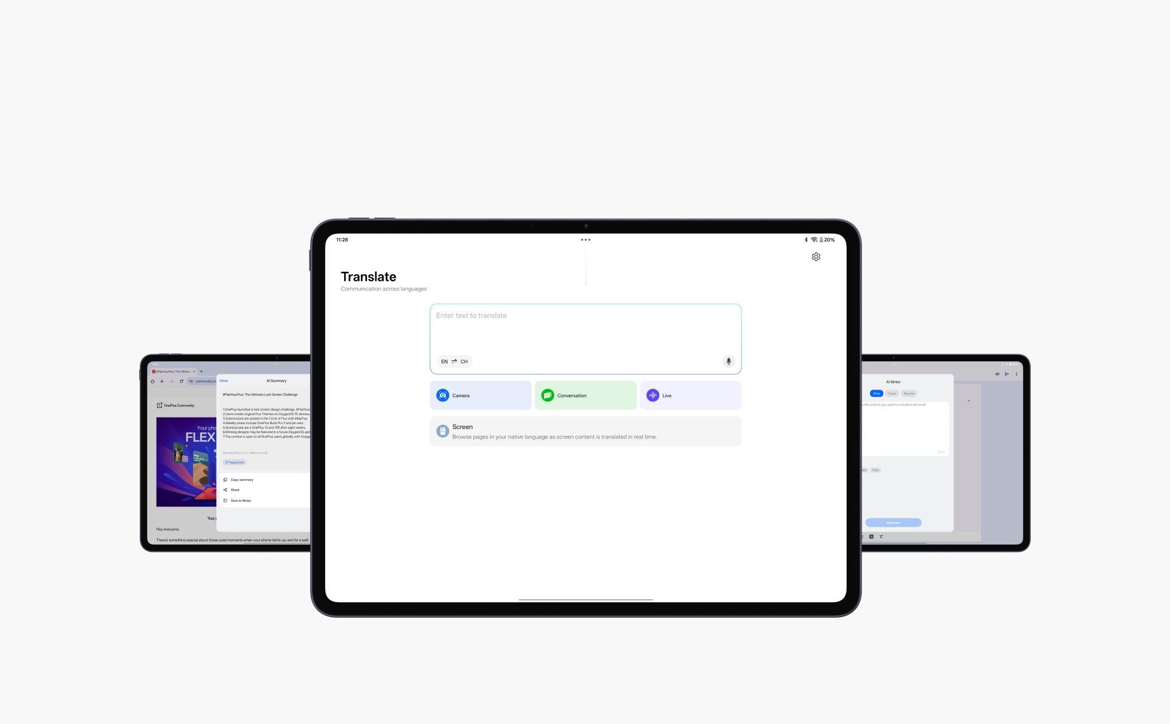
Task: Expand chevron beside AI Writer panel
Action: pyautogui.click(x=969, y=401)
